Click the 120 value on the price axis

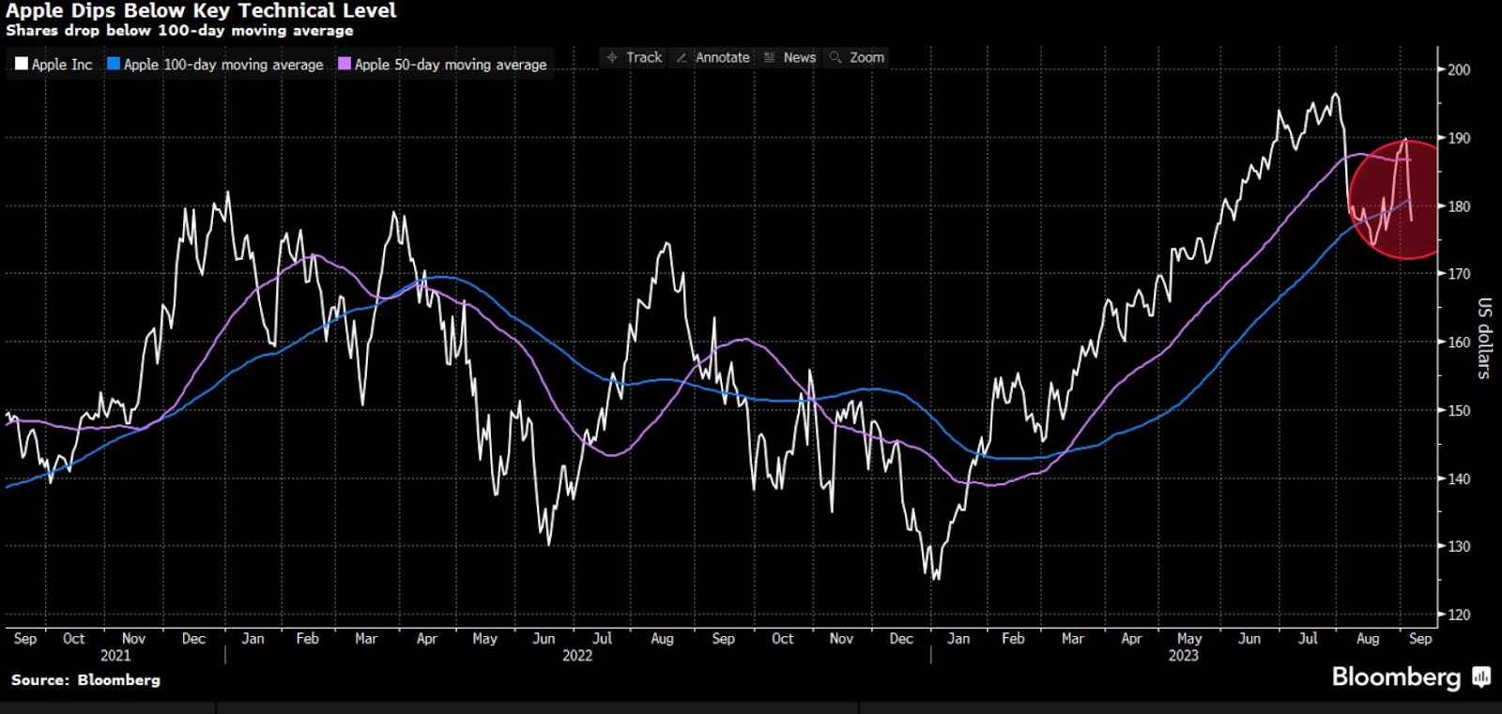coord(1459,615)
